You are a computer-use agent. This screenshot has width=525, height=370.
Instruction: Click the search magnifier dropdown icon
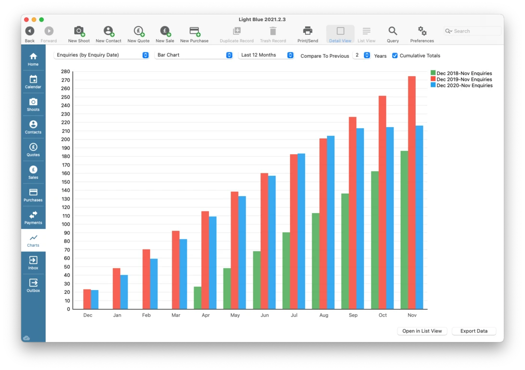point(448,31)
